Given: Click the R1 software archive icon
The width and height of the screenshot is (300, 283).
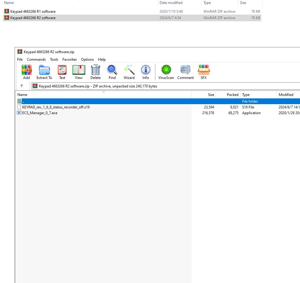Looking at the screenshot, I should pyautogui.click(x=7, y=11).
